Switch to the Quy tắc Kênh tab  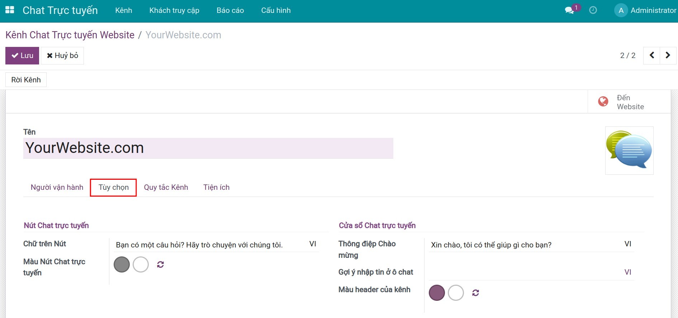pos(166,187)
